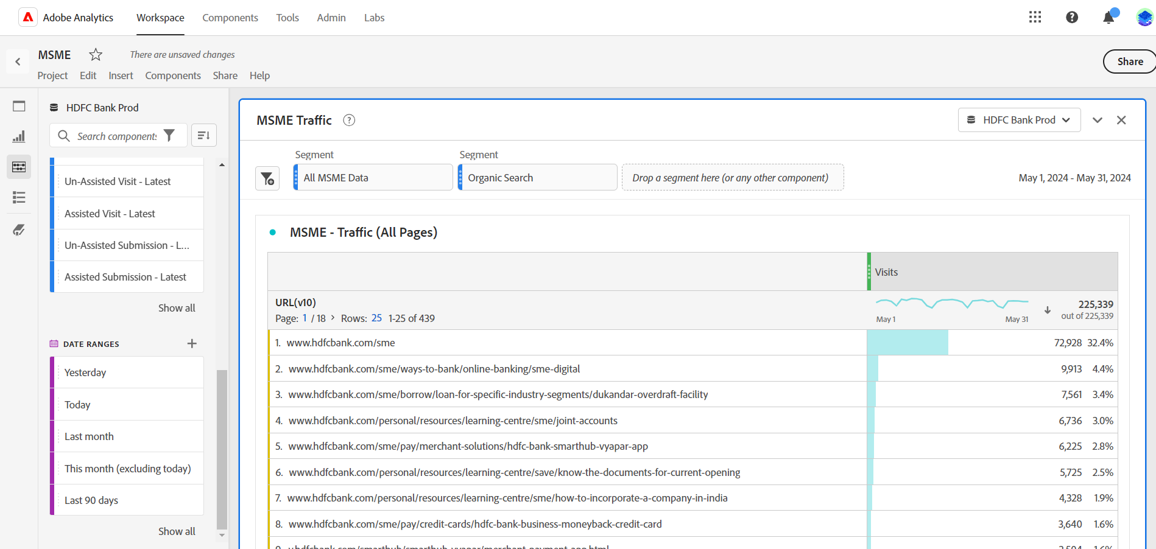Click the segment drop zone placeholder
Screen dimensions: 1156x549
click(733, 177)
